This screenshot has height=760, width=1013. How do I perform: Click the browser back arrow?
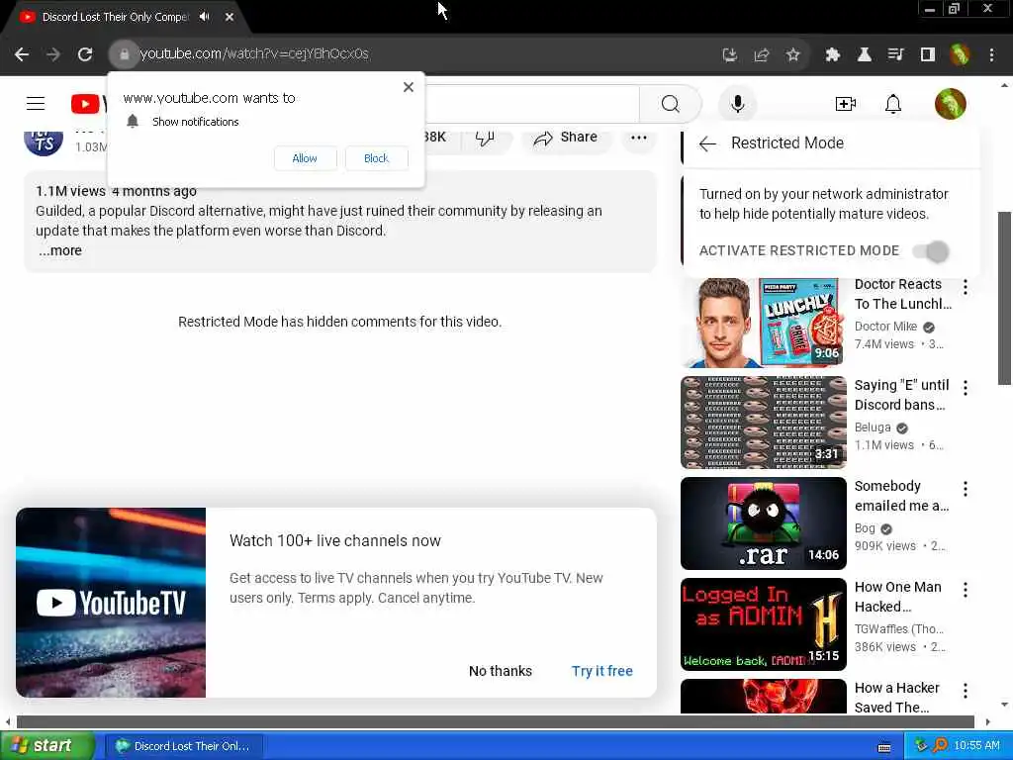click(22, 54)
